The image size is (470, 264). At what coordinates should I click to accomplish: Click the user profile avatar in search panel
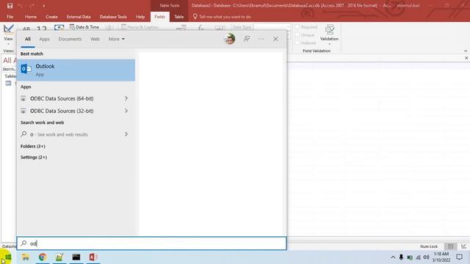click(230, 39)
